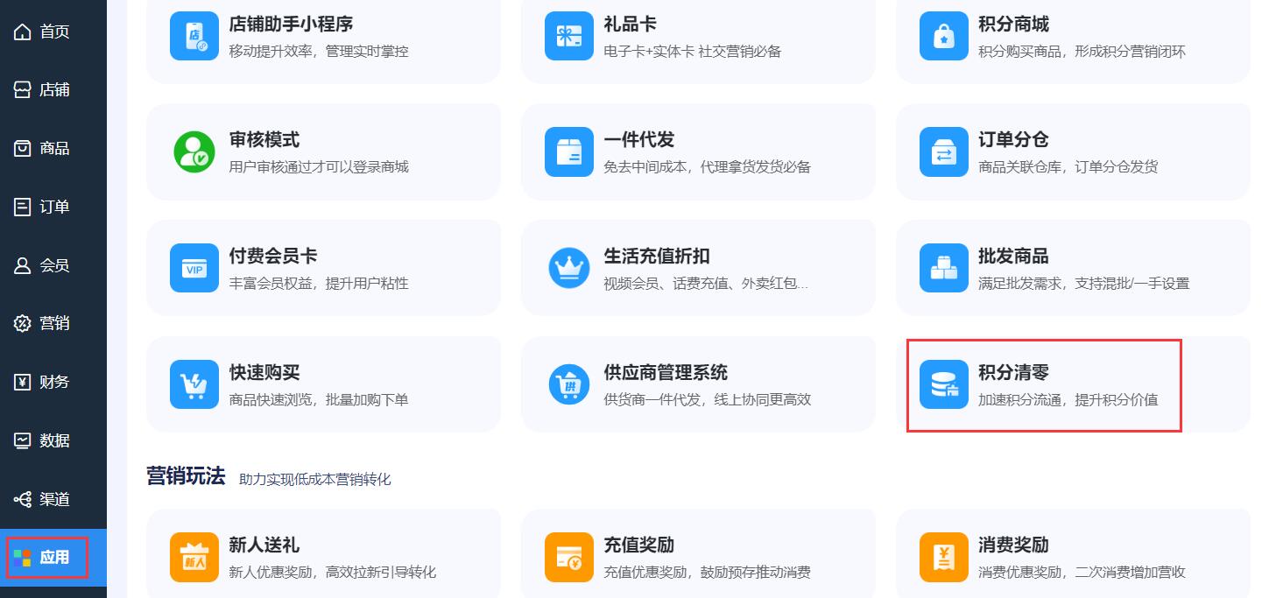Click the 批发商品 boxes icon

coord(944,268)
